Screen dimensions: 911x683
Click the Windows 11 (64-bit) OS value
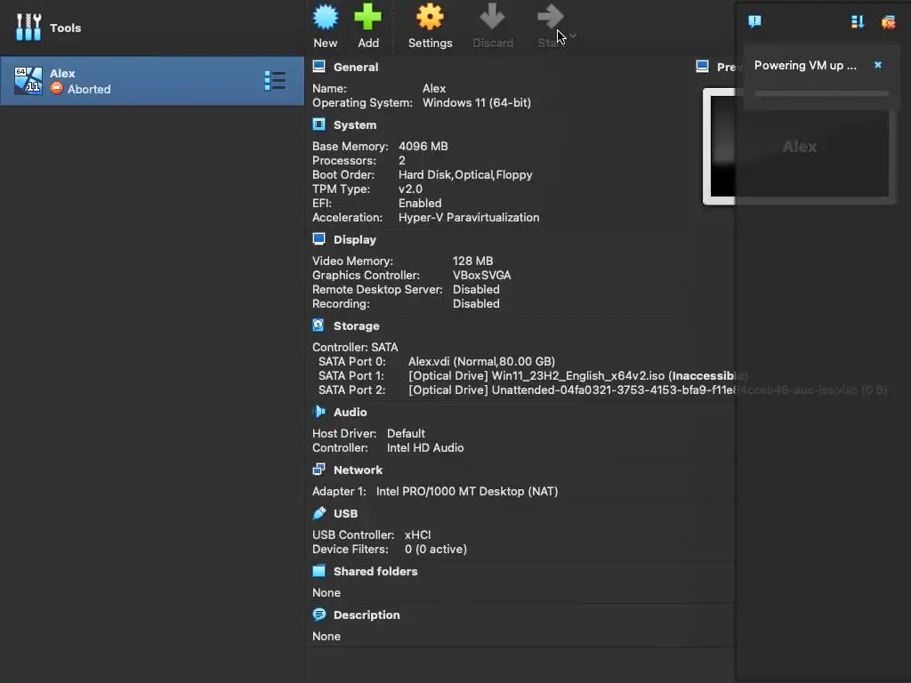(477, 103)
